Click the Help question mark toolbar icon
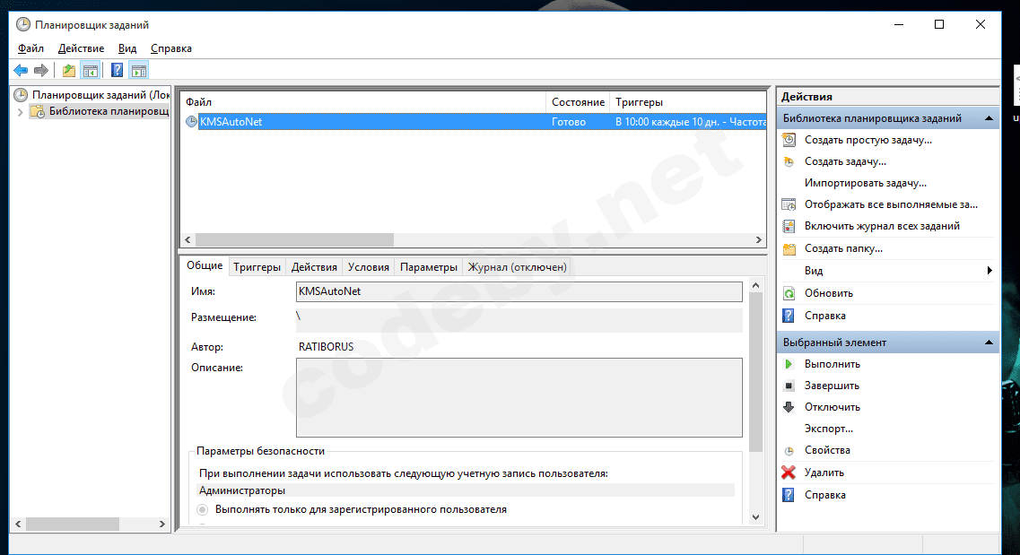The height and width of the screenshot is (555, 1020). pos(117,70)
